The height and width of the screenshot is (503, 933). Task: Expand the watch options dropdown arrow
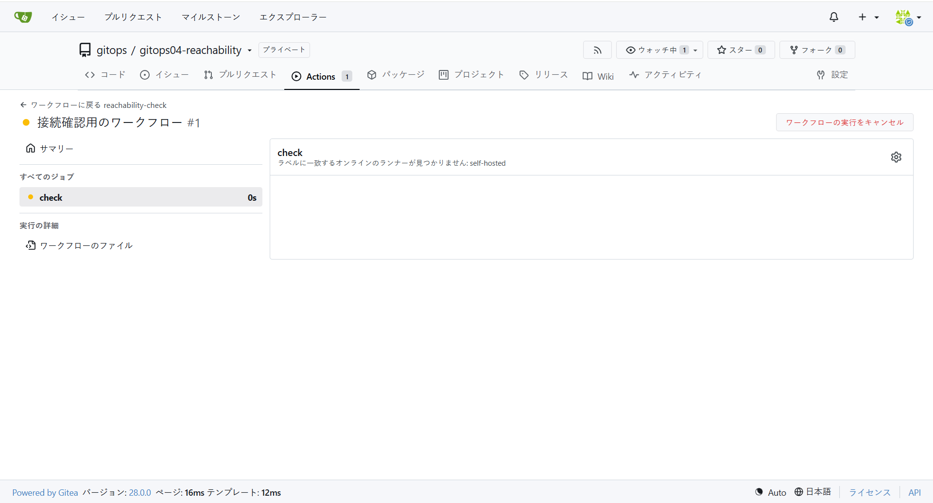coord(696,50)
